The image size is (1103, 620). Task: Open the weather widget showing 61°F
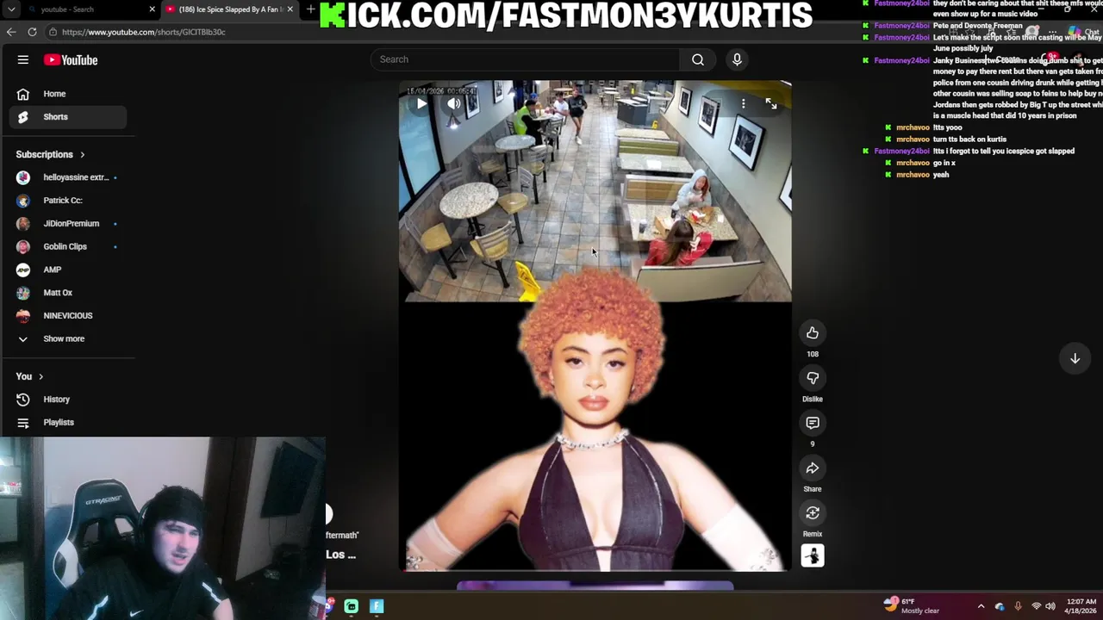(912, 606)
